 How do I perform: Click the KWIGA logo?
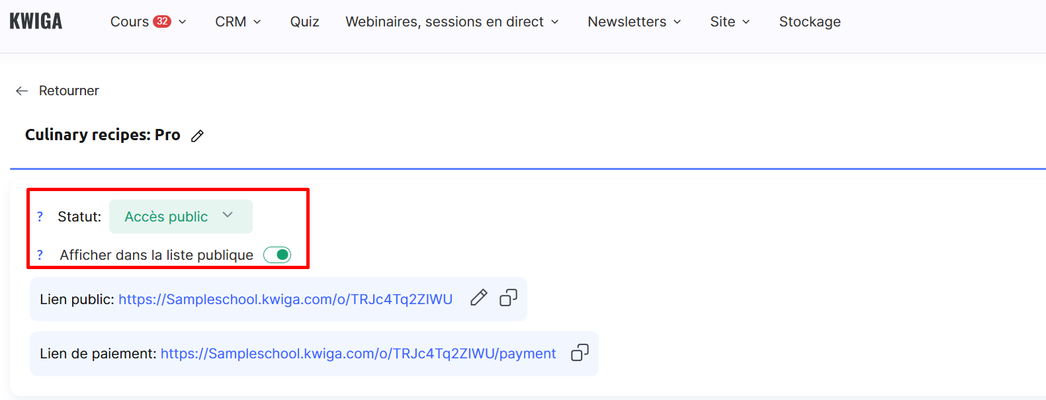36,22
